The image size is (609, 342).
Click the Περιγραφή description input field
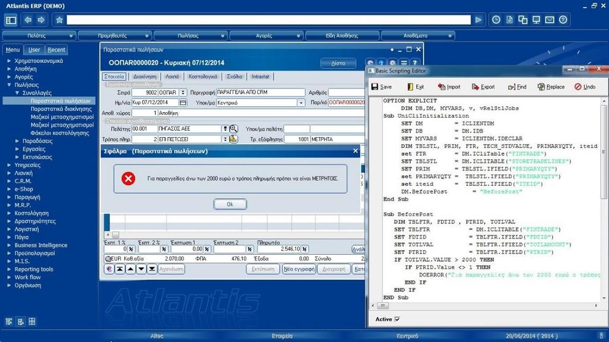click(x=260, y=92)
